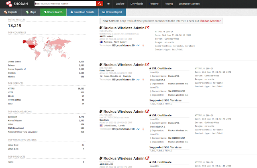Filter by nginx product

[x=11, y=162]
